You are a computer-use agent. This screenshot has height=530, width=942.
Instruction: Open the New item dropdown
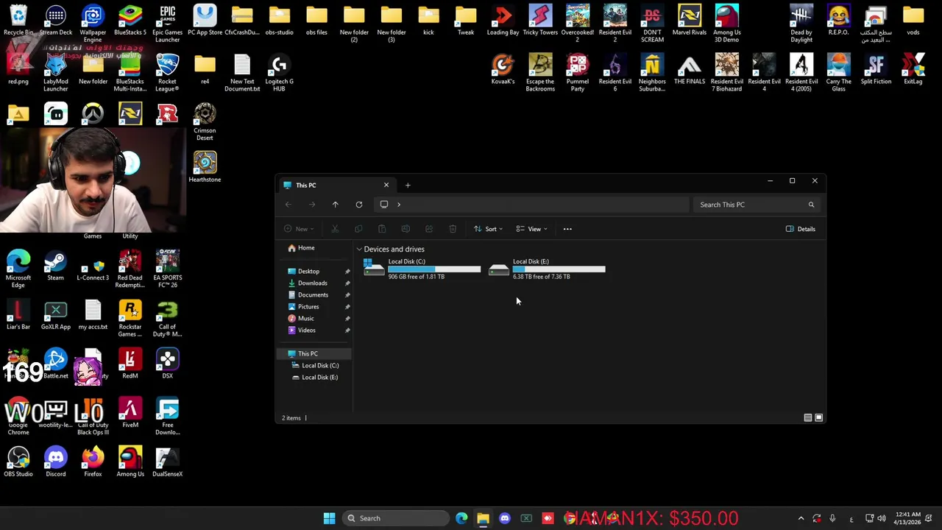300,229
